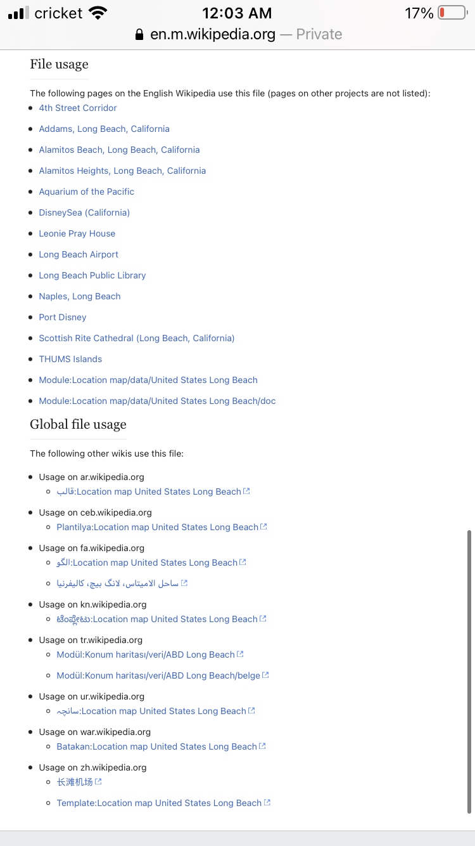Select 'Usage on ur.wikipedia.org' text
Viewport: 475px width, 846px height.
pyautogui.click(x=91, y=696)
